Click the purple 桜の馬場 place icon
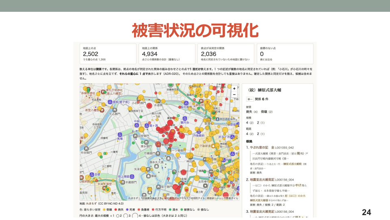The image size is (390, 220). point(186,103)
